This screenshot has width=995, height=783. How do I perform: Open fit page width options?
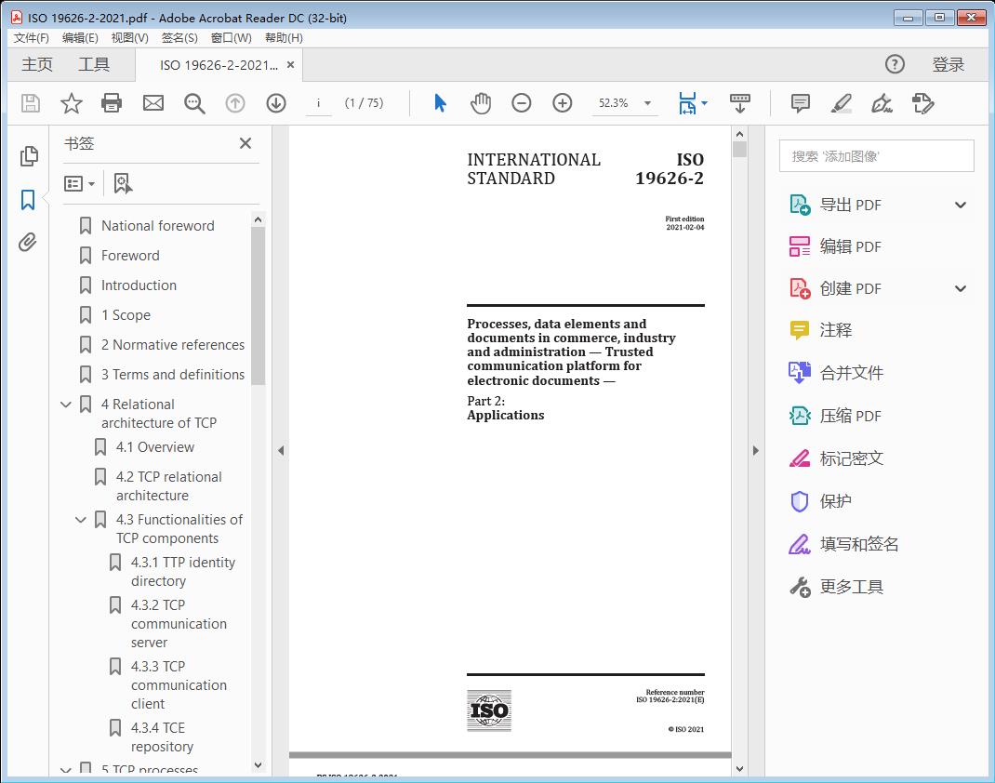(692, 103)
